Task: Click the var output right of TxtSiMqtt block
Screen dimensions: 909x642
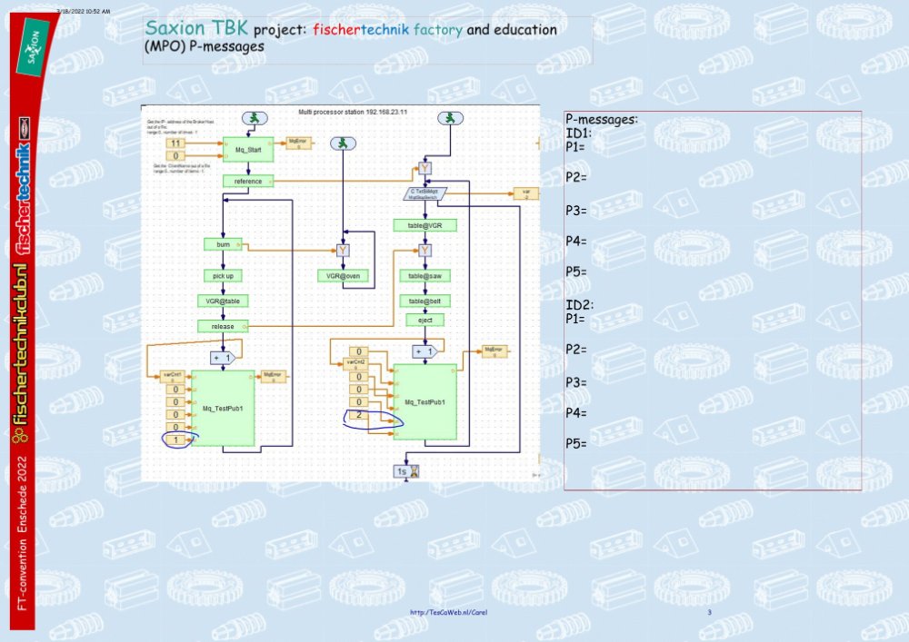Action: [x=525, y=194]
